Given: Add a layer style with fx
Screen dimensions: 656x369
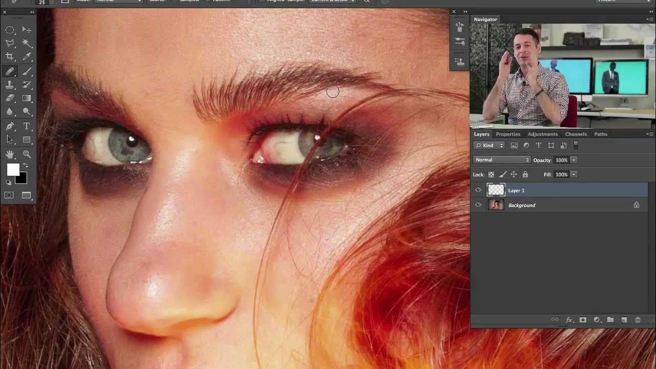Looking at the screenshot, I should tap(569, 320).
